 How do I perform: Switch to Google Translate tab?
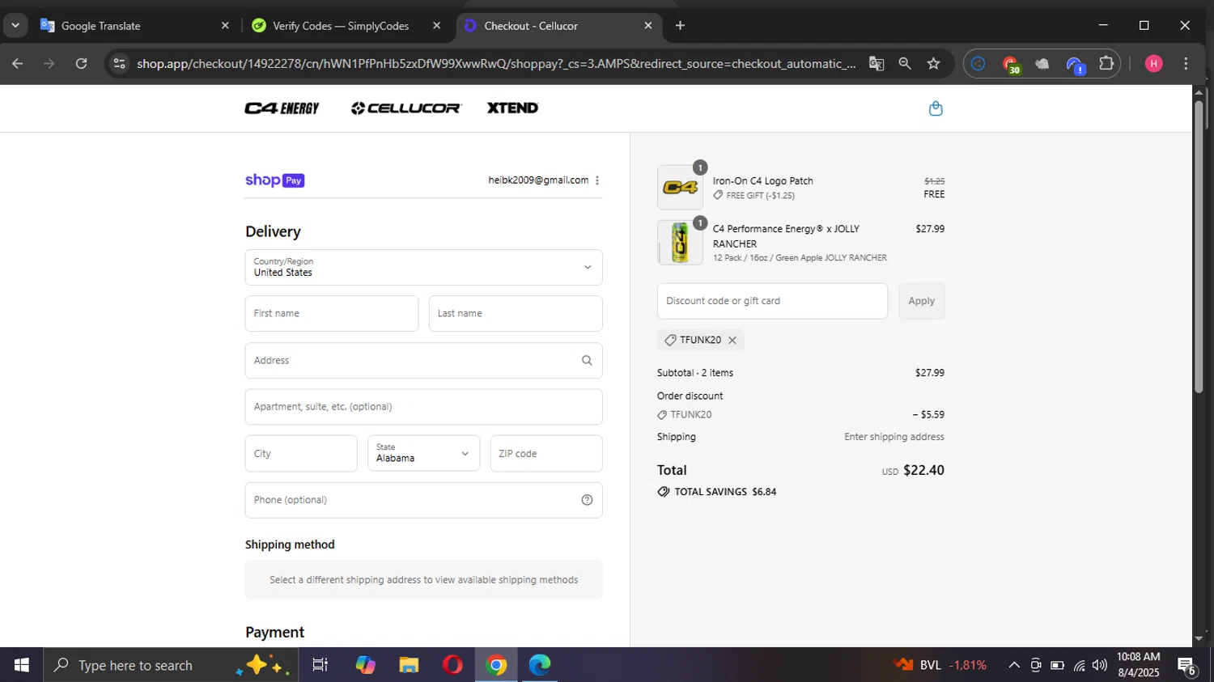point(136,26)
